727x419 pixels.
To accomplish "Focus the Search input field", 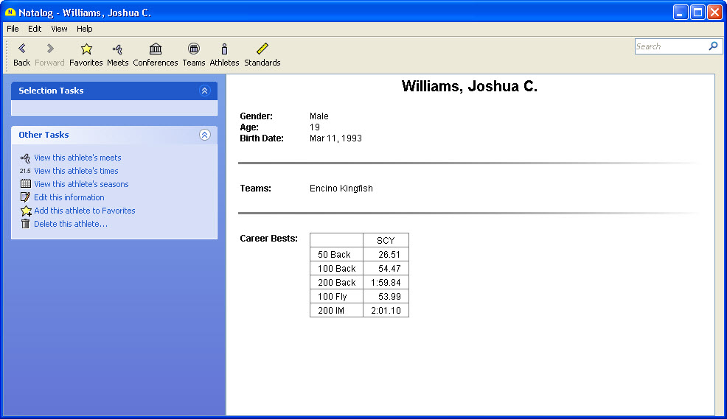I will (x=669, y=46).
